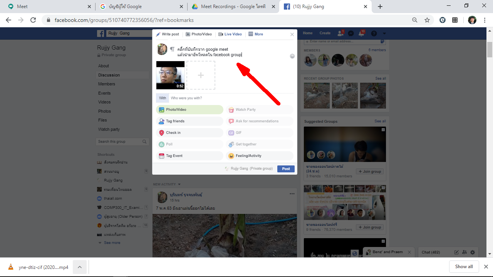
Task: Switch to the Live Video composer tab
Action: click(x=230, y=34)
